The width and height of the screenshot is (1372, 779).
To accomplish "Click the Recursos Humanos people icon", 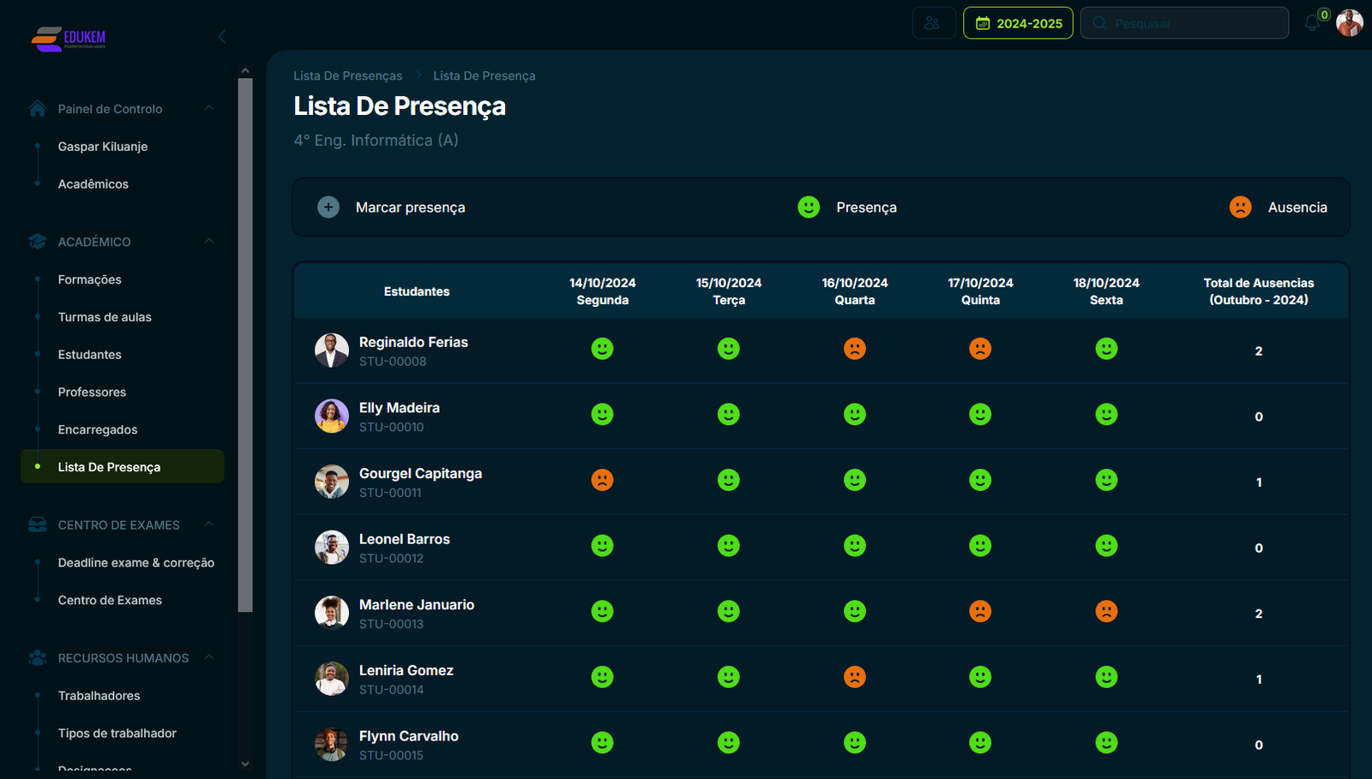I will pos(37,658).
